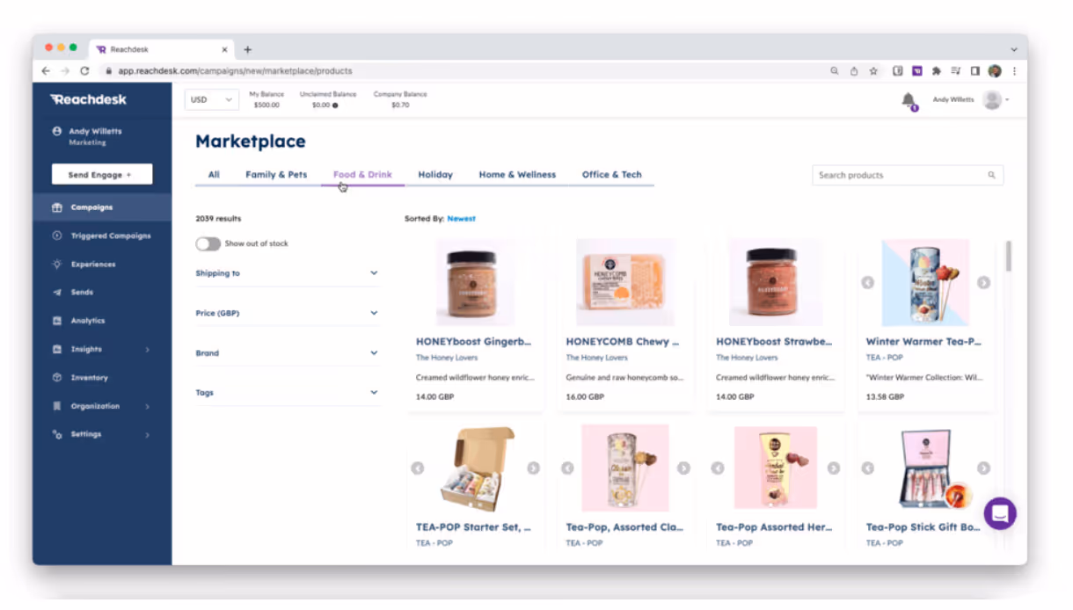Click the Tea-Pop Stick Gift Box image
Viewport: 1073px width, 610px height.
pyautogui.click(x=925, y=468)
